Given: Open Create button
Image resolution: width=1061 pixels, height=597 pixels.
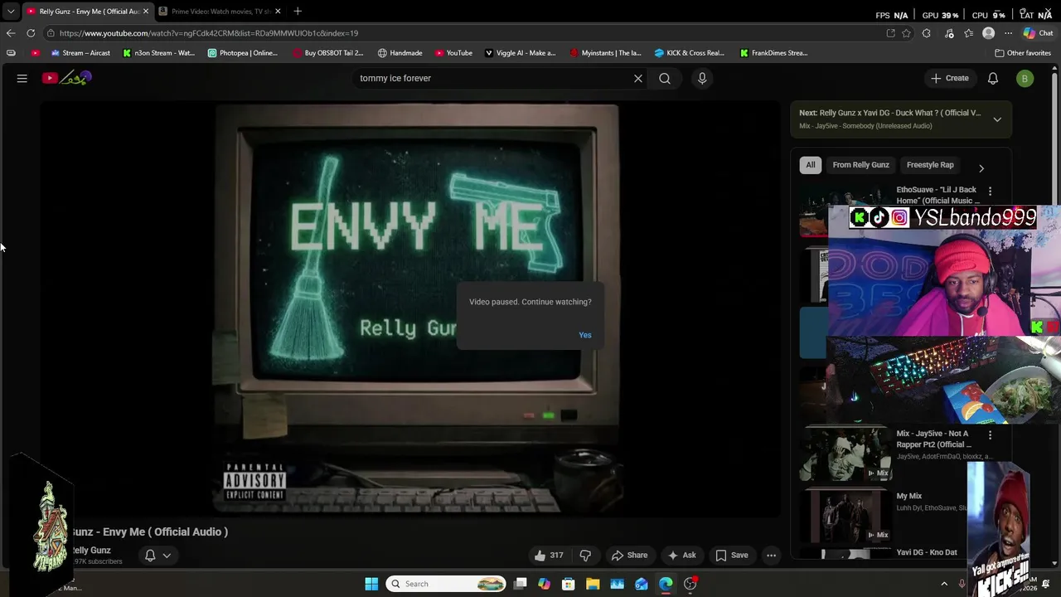Looking at the screenshot, I should click(x=950, y=78).
